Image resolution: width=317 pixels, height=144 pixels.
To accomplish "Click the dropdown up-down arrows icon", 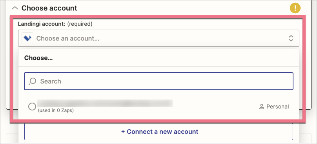I will (x=291, y=38).
